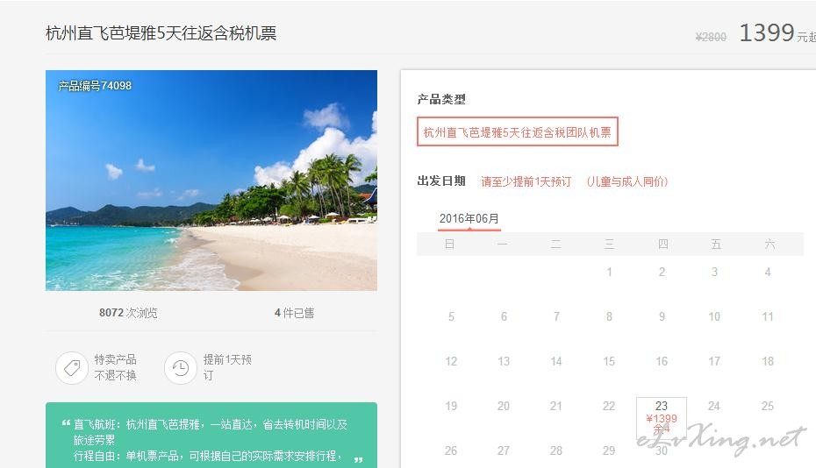Click calendar date 1 in June
The height and width of the screenshot is (468, 816).
click(x=609, y=272)
